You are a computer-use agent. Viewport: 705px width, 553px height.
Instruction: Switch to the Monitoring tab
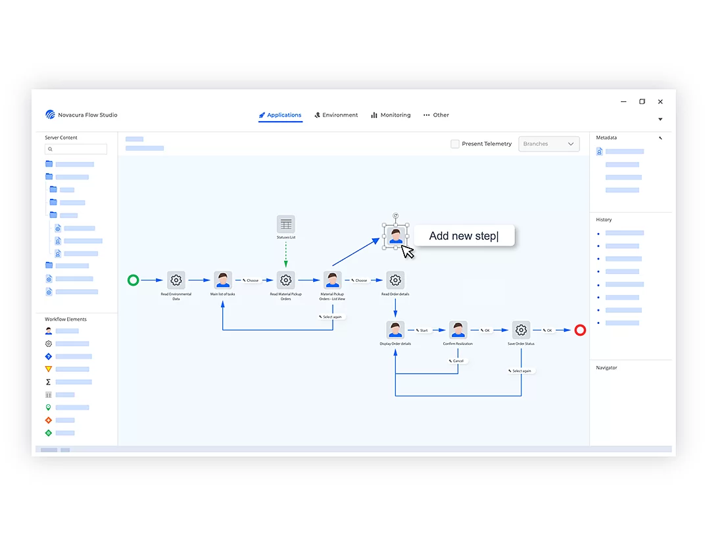click(x=391, y=115)
